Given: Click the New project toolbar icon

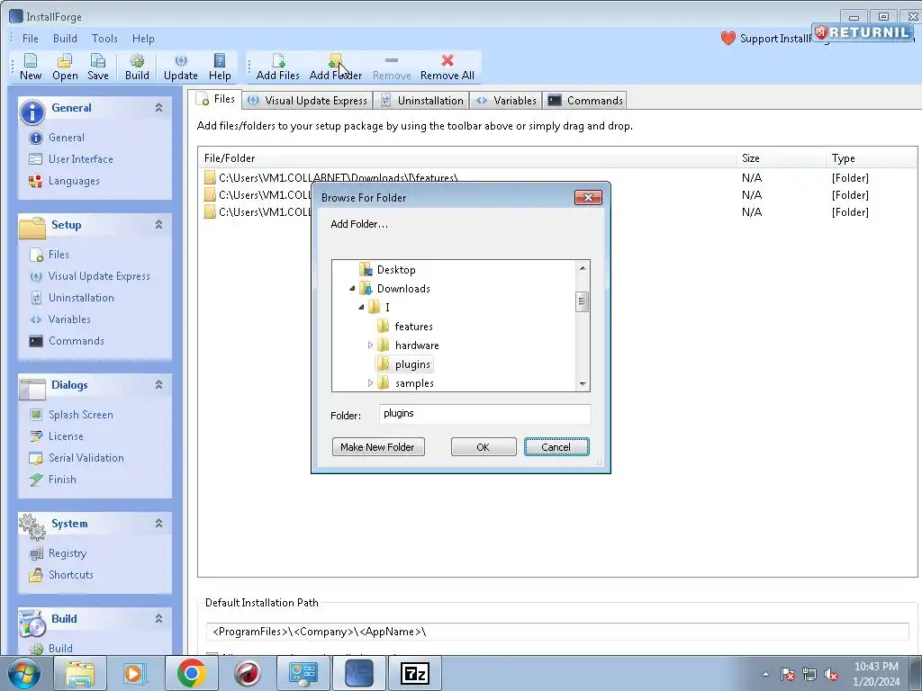Looking at the screenshot, I should click(31, 67).
